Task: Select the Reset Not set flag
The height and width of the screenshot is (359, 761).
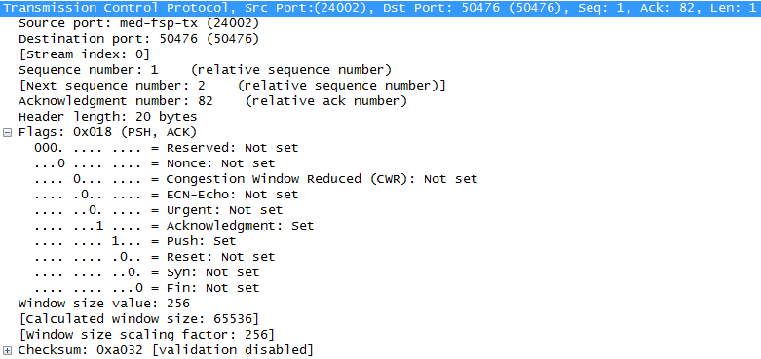Action: click(154, 257)
